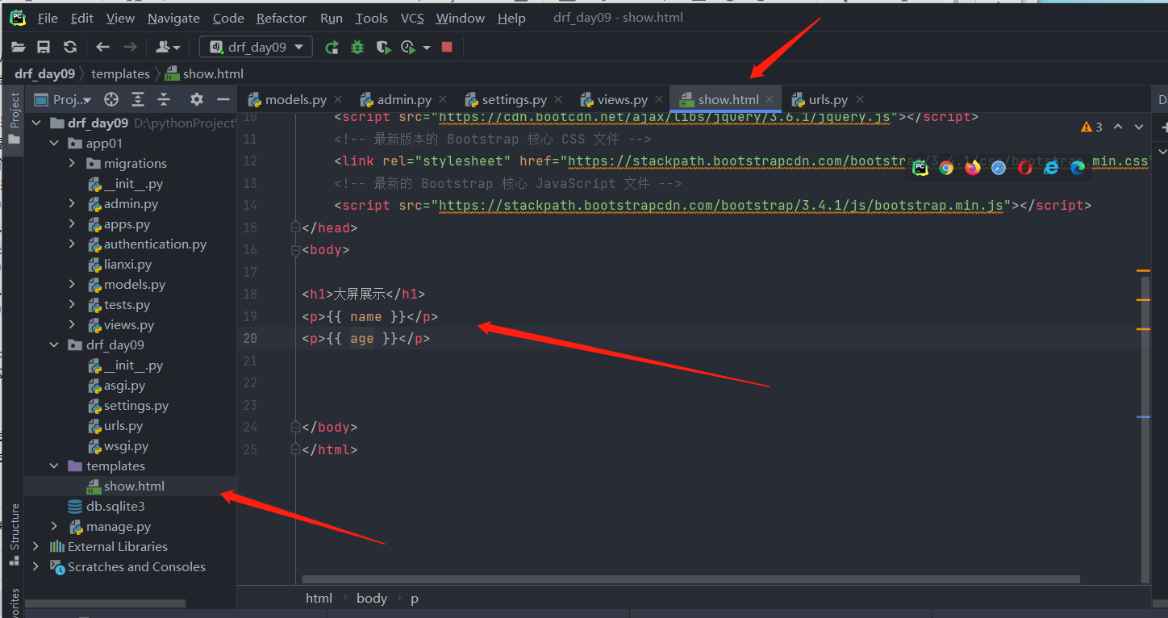
Task: Click the editor horizontal scrollbar
Action: point(690,578)
